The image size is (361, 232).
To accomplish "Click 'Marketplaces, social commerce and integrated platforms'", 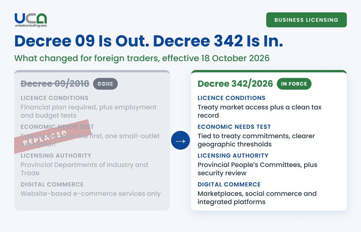I will pos(257,198).
